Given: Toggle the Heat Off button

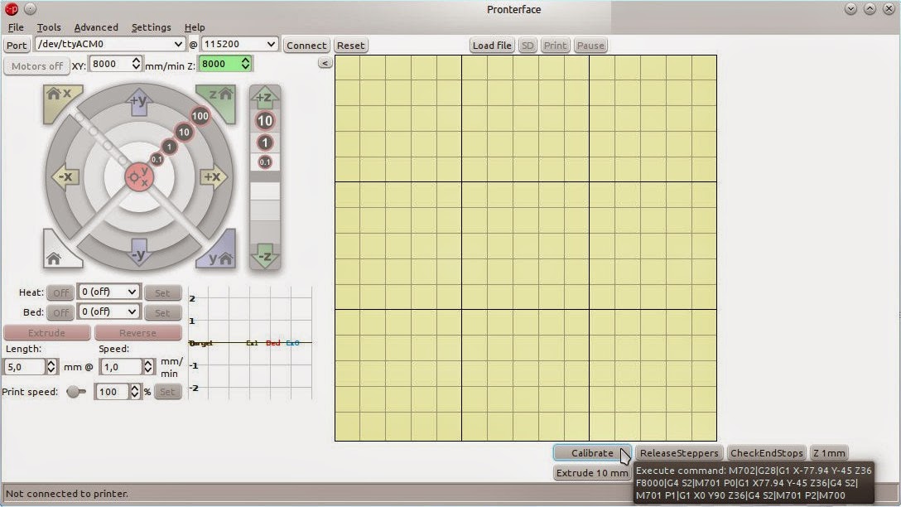Looking at the screenshot, I should 60,292.
